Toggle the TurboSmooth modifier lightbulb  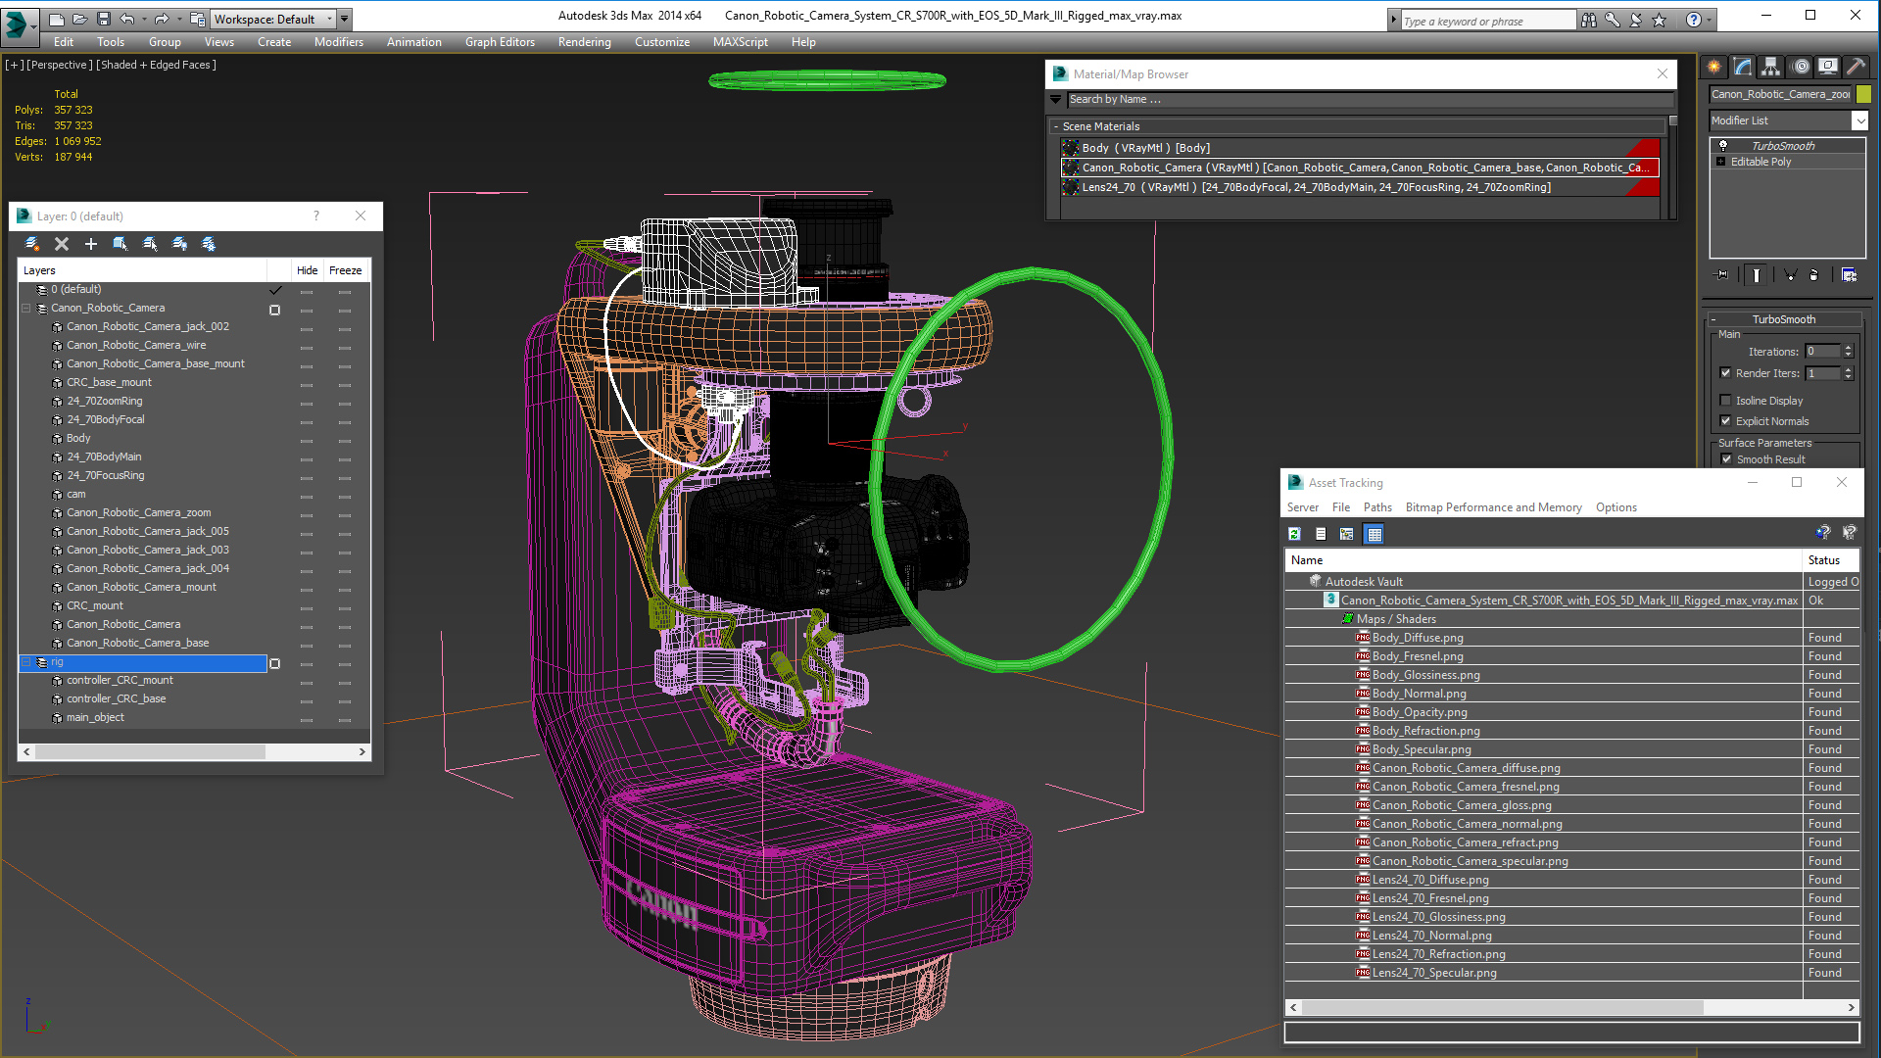coord(1723,146)
